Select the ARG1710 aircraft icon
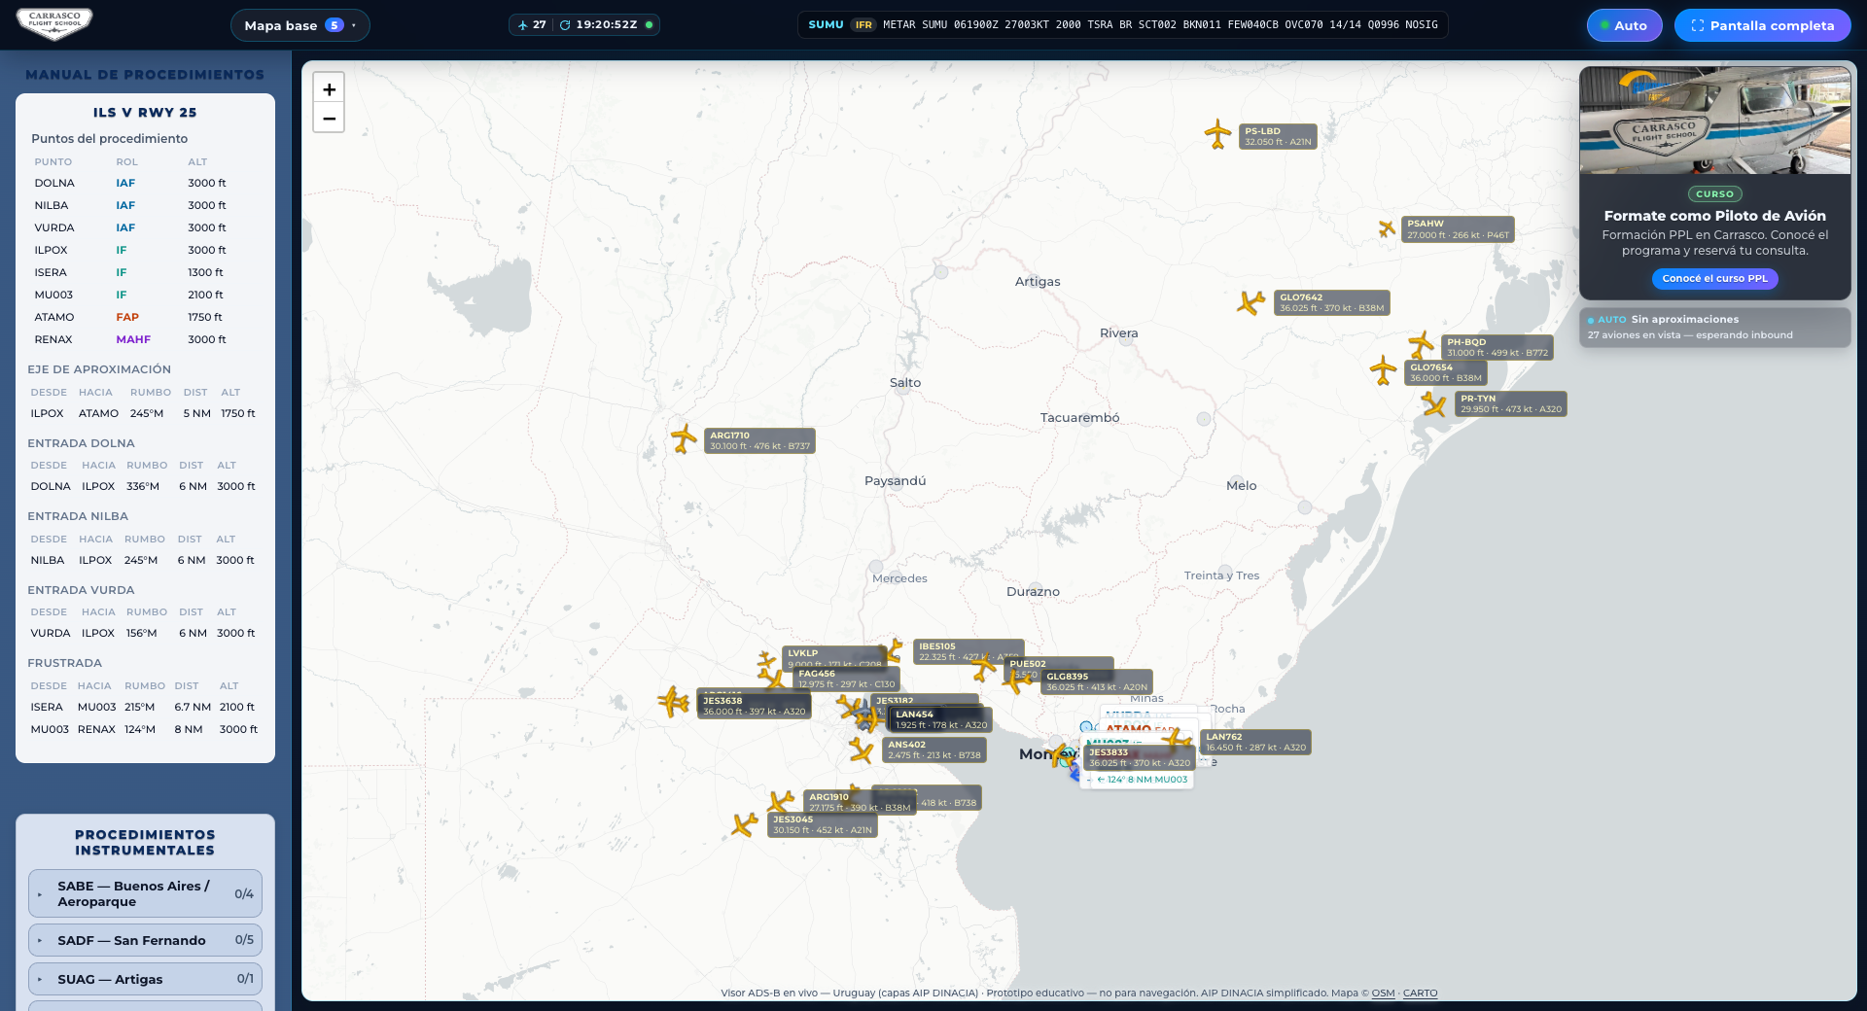 (684, 438)
